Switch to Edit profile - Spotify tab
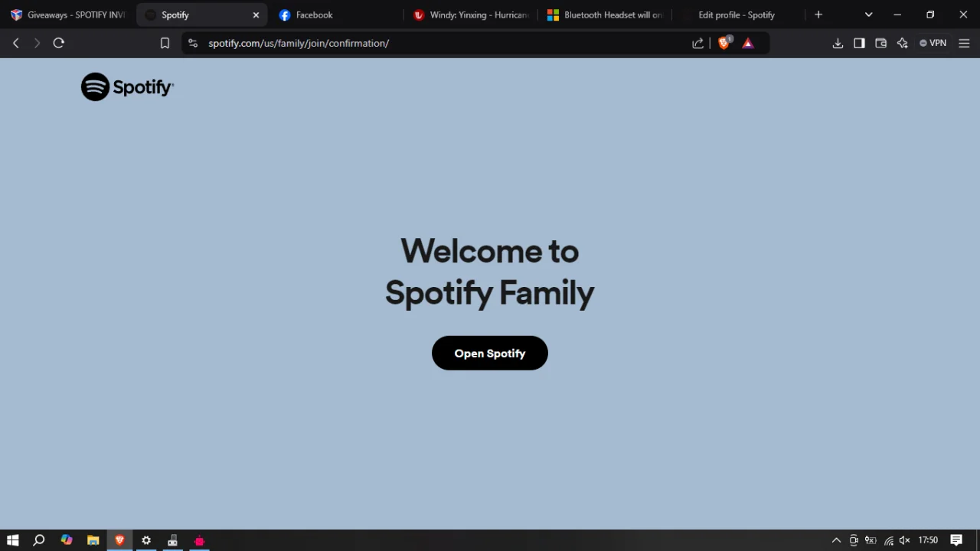980x551 pixels. [739, 15]
